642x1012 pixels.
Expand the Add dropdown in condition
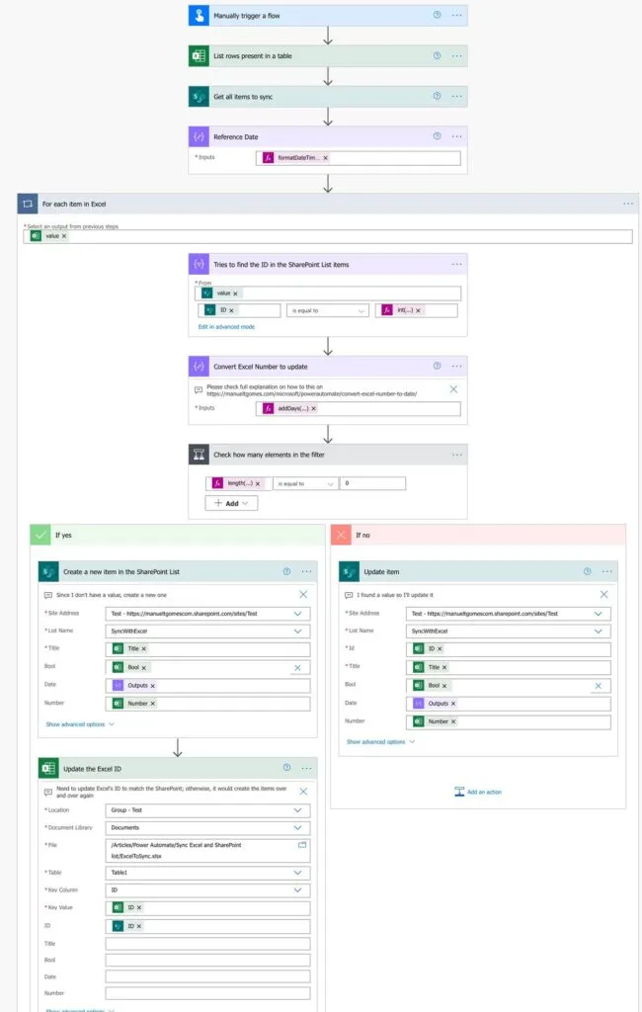pyautogui.click(x=232, y=503)
